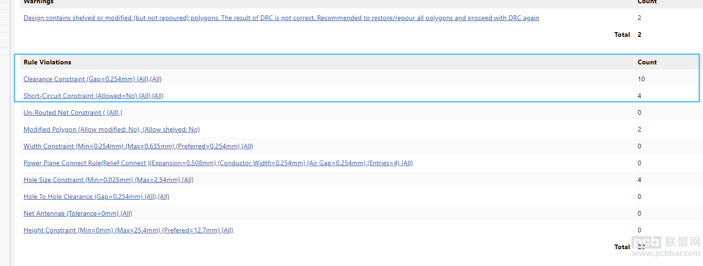Open Un-Routed Net Constraint link
703x266 pixels.
(x=73, y=112)
